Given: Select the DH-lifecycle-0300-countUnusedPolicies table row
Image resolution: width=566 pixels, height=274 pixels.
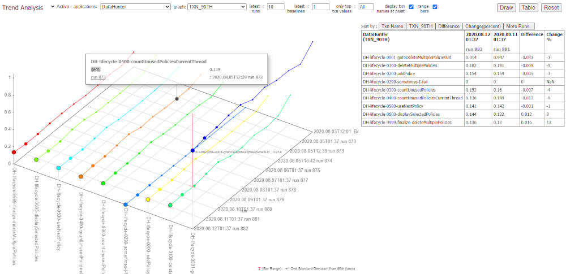Looking at the screenshot, I should (x=462, y=90).
